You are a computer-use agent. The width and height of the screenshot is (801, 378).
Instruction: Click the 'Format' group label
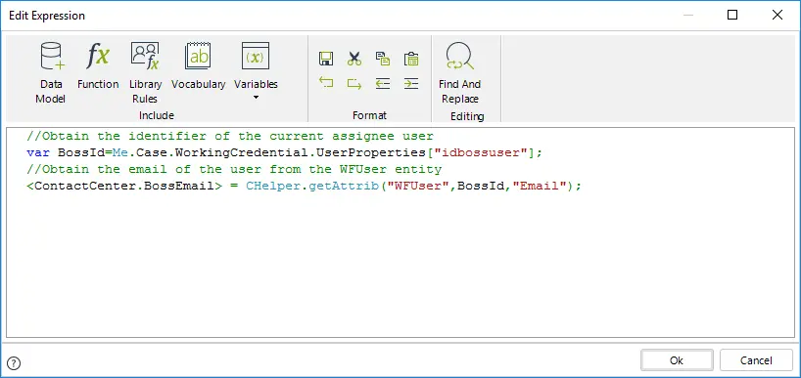(x=369, y=115)
